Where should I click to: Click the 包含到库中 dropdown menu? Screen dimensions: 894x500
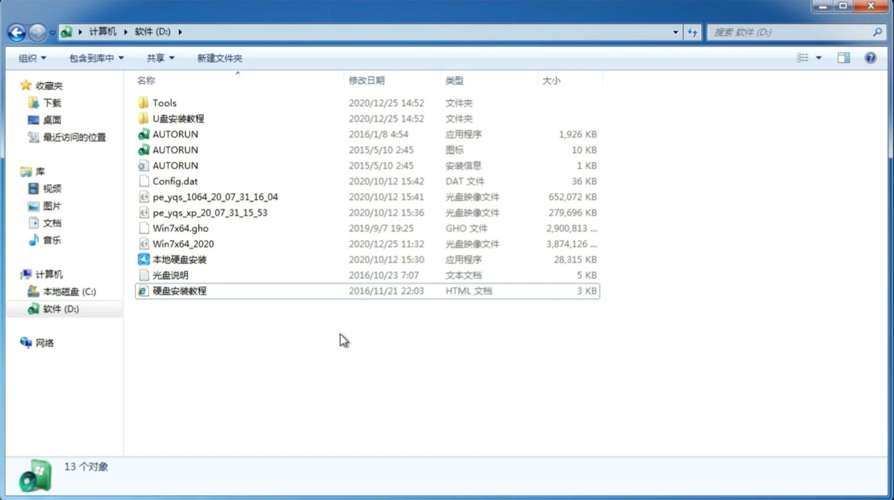pyautogui.click(x=95, y=57)
